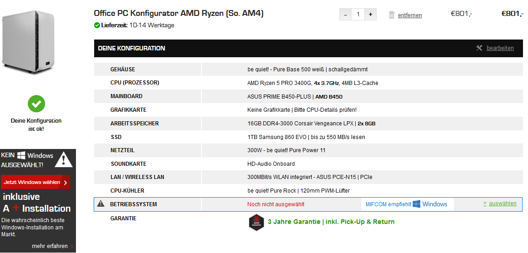Click the unit price €801,-
Viewport: 528px width, 253px height.
click(461, 14)
